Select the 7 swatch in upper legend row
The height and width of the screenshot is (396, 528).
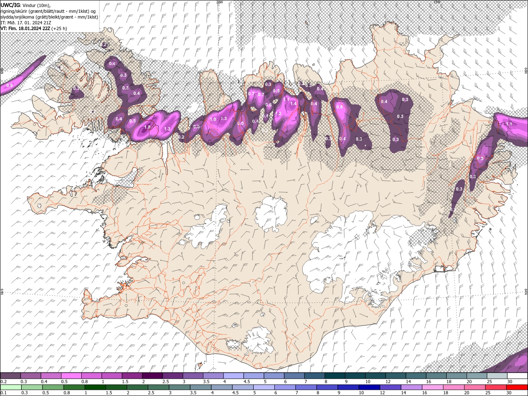(x=314, y=376)
